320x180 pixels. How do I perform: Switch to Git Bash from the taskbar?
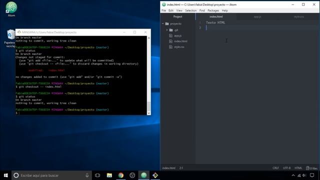click(x=155, y=175)
